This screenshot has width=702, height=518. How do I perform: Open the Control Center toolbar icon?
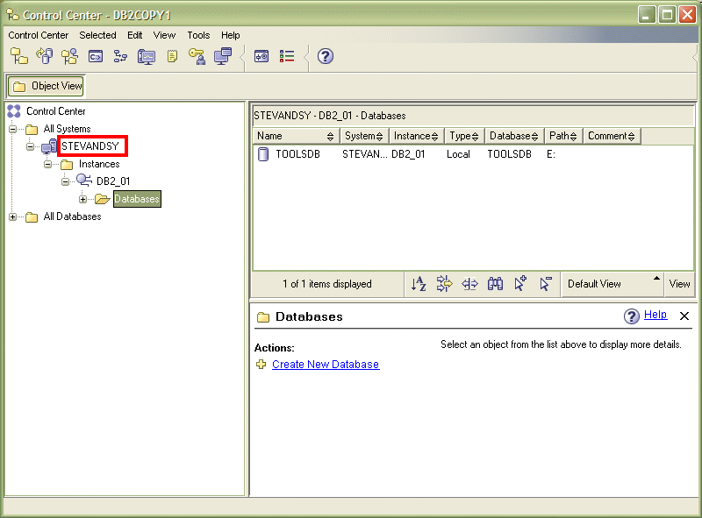click(x=18, y=56)
